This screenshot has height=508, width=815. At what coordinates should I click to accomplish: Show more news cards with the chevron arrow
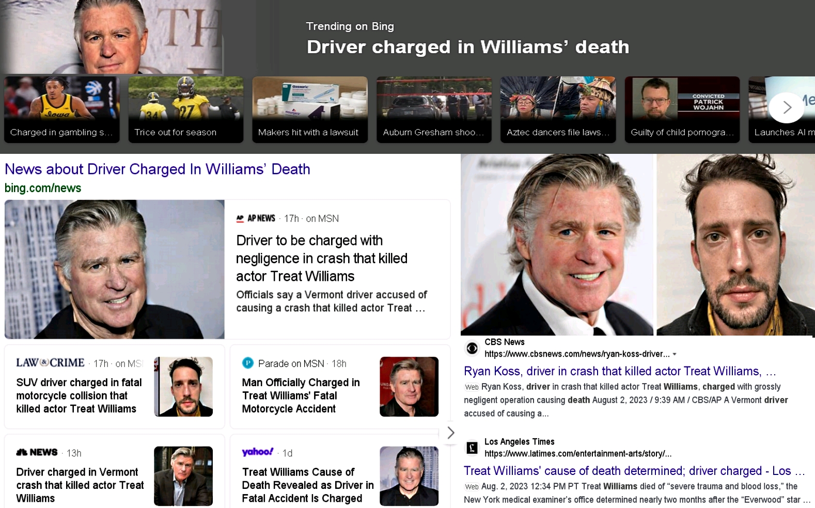point(450,433)
